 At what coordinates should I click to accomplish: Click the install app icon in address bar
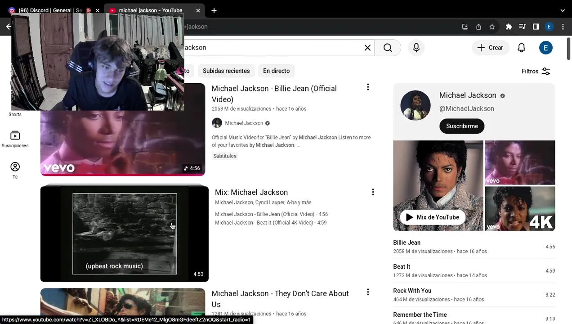click(465, 27)
